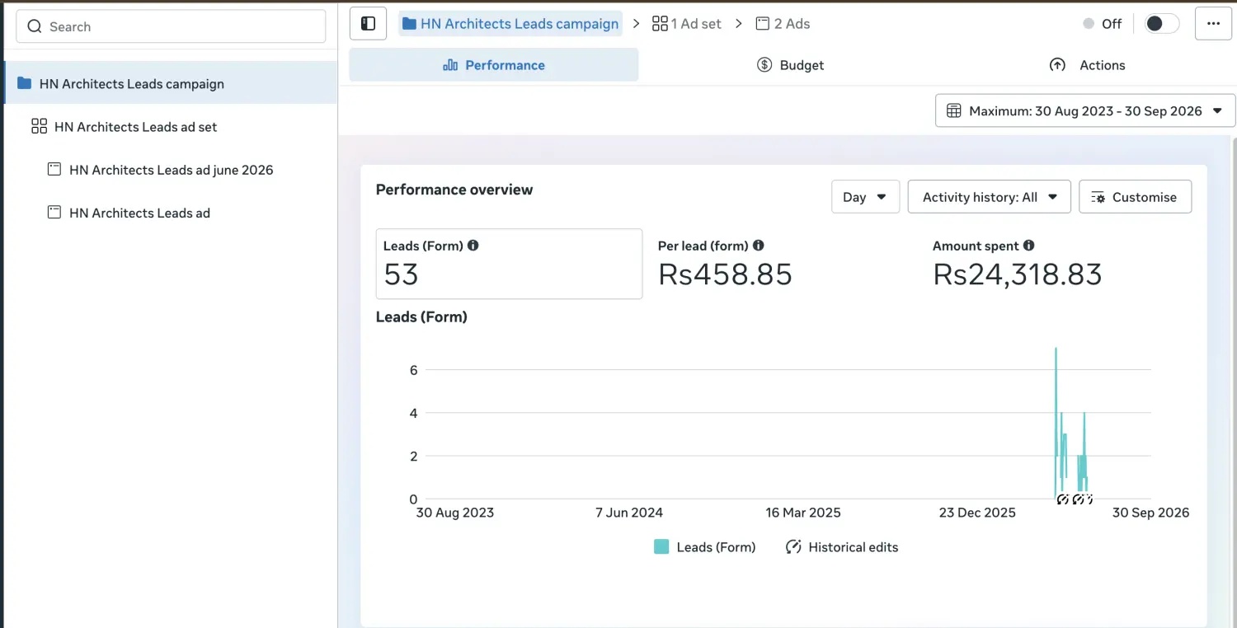Click the blue folder icon in the sidebar campaign row
The width and height of the screenshot is (1237, 628).
click(x=24, y=83)
